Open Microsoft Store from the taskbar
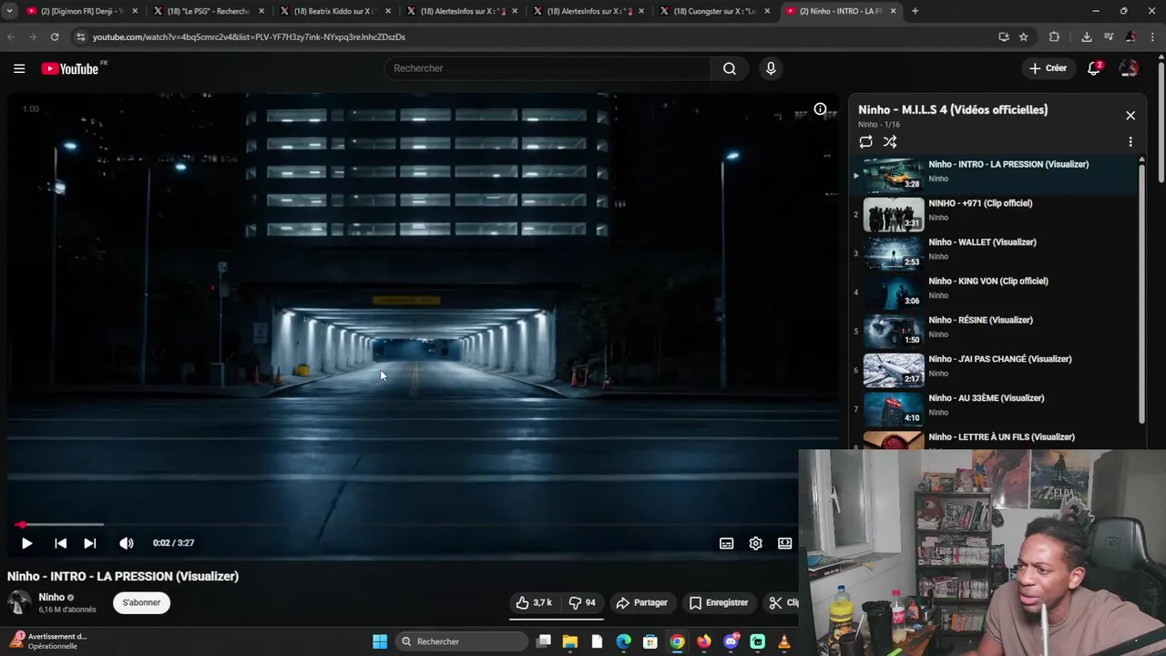Screen dimensions: 1166x656 tap(650, 641)
